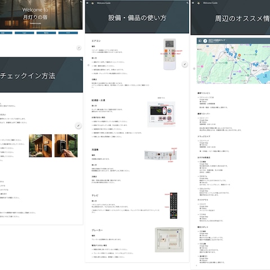
Task: Open Google Map link under ドラッグストア
Action: [x=204, y=143]
